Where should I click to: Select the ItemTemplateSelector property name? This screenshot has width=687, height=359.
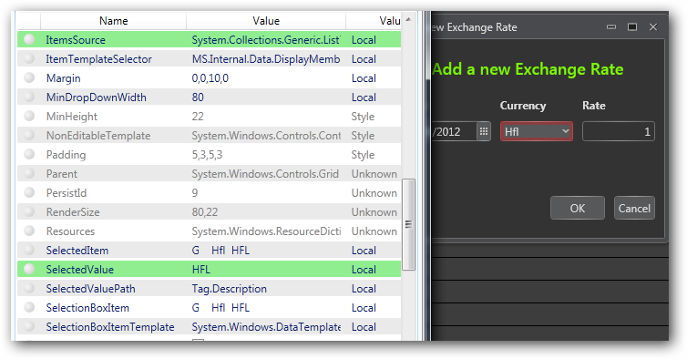point(99,59)
